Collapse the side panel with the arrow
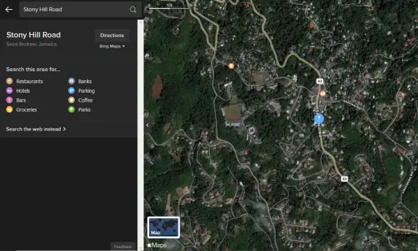The height and width of the screenshot is (251, 418). (x=148, y=125)
